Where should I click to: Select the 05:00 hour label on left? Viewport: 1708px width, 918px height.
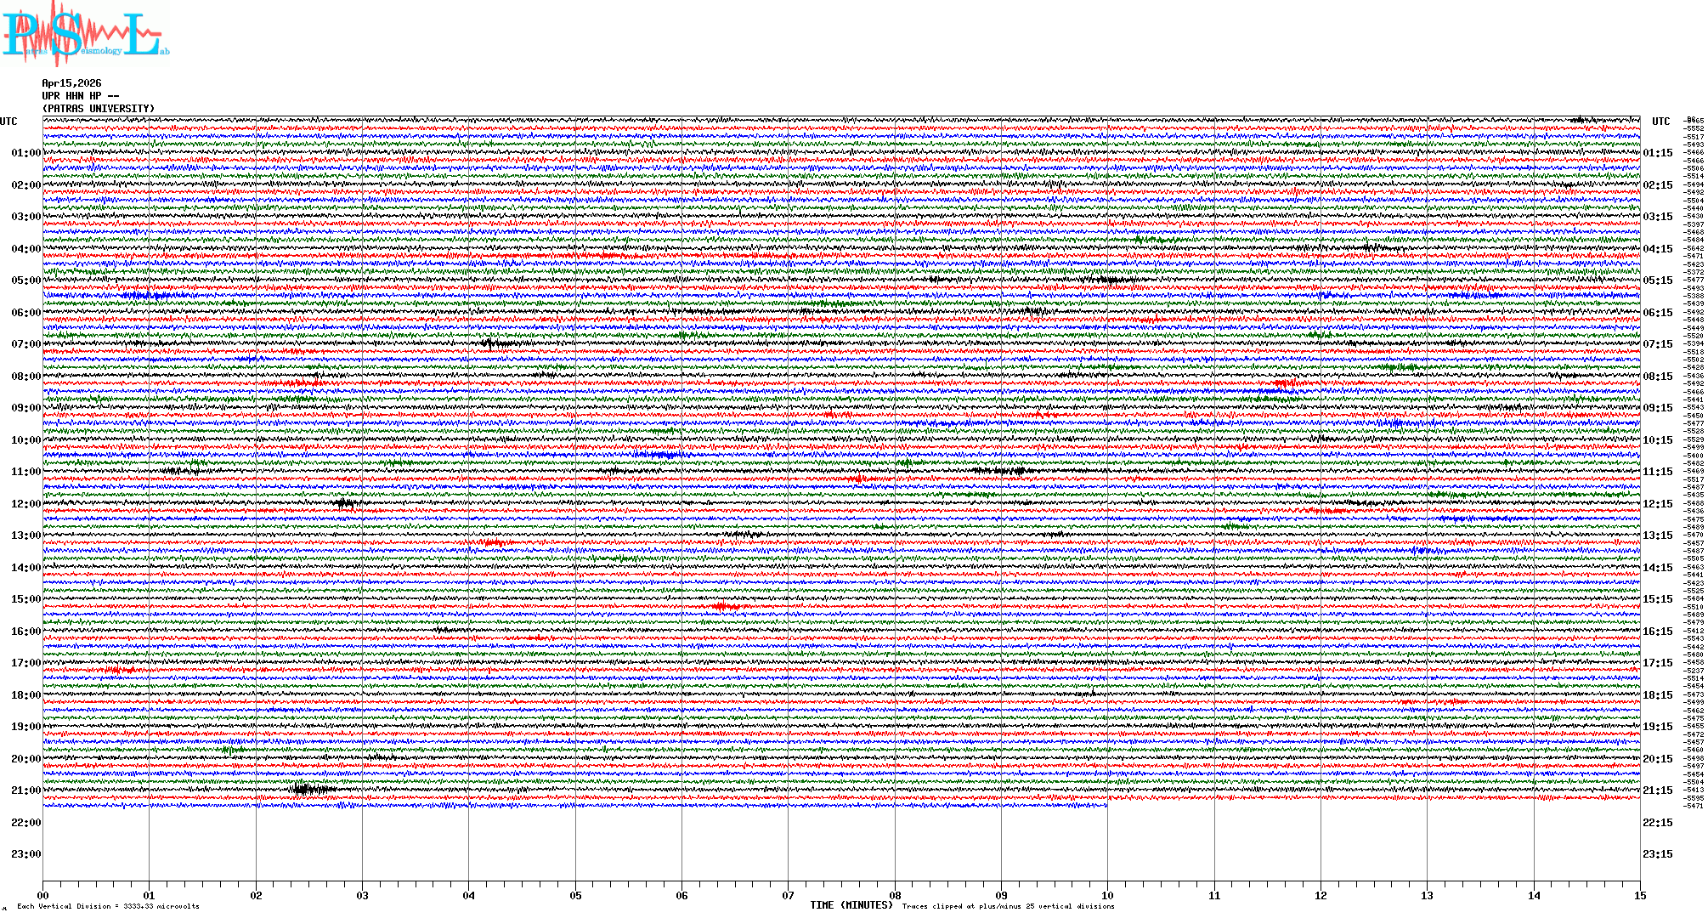(25, 280)
